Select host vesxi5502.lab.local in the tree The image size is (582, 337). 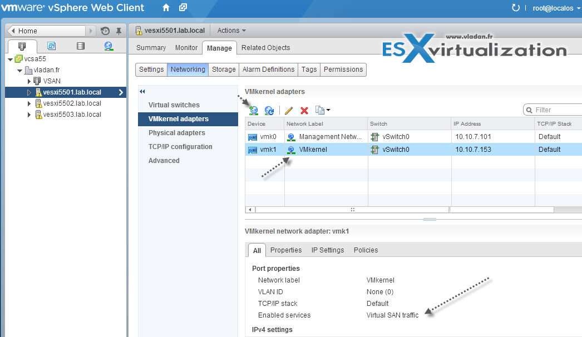coord(72,103)
